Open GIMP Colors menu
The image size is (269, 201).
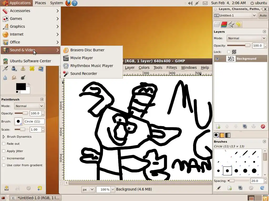[x=144, y=68]
